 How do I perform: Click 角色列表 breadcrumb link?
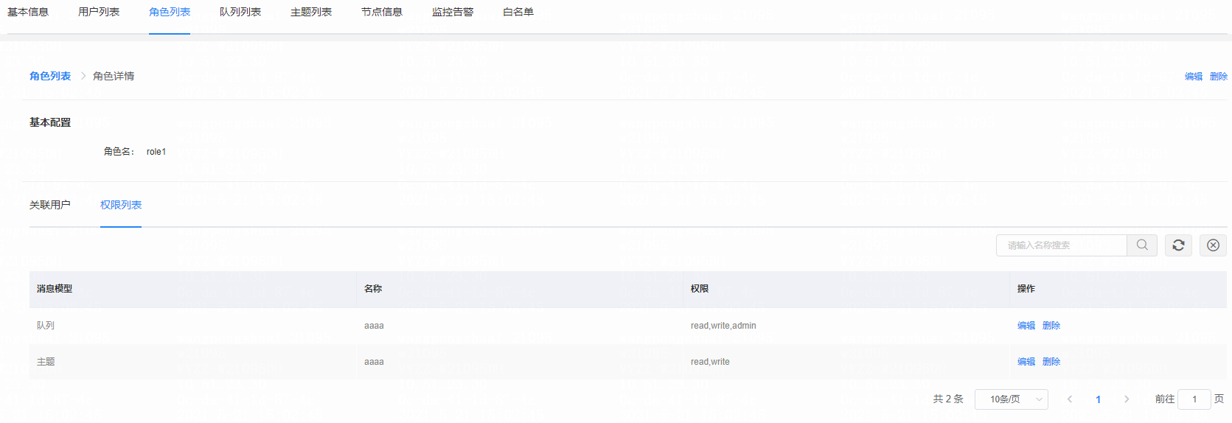click(50, 76)
